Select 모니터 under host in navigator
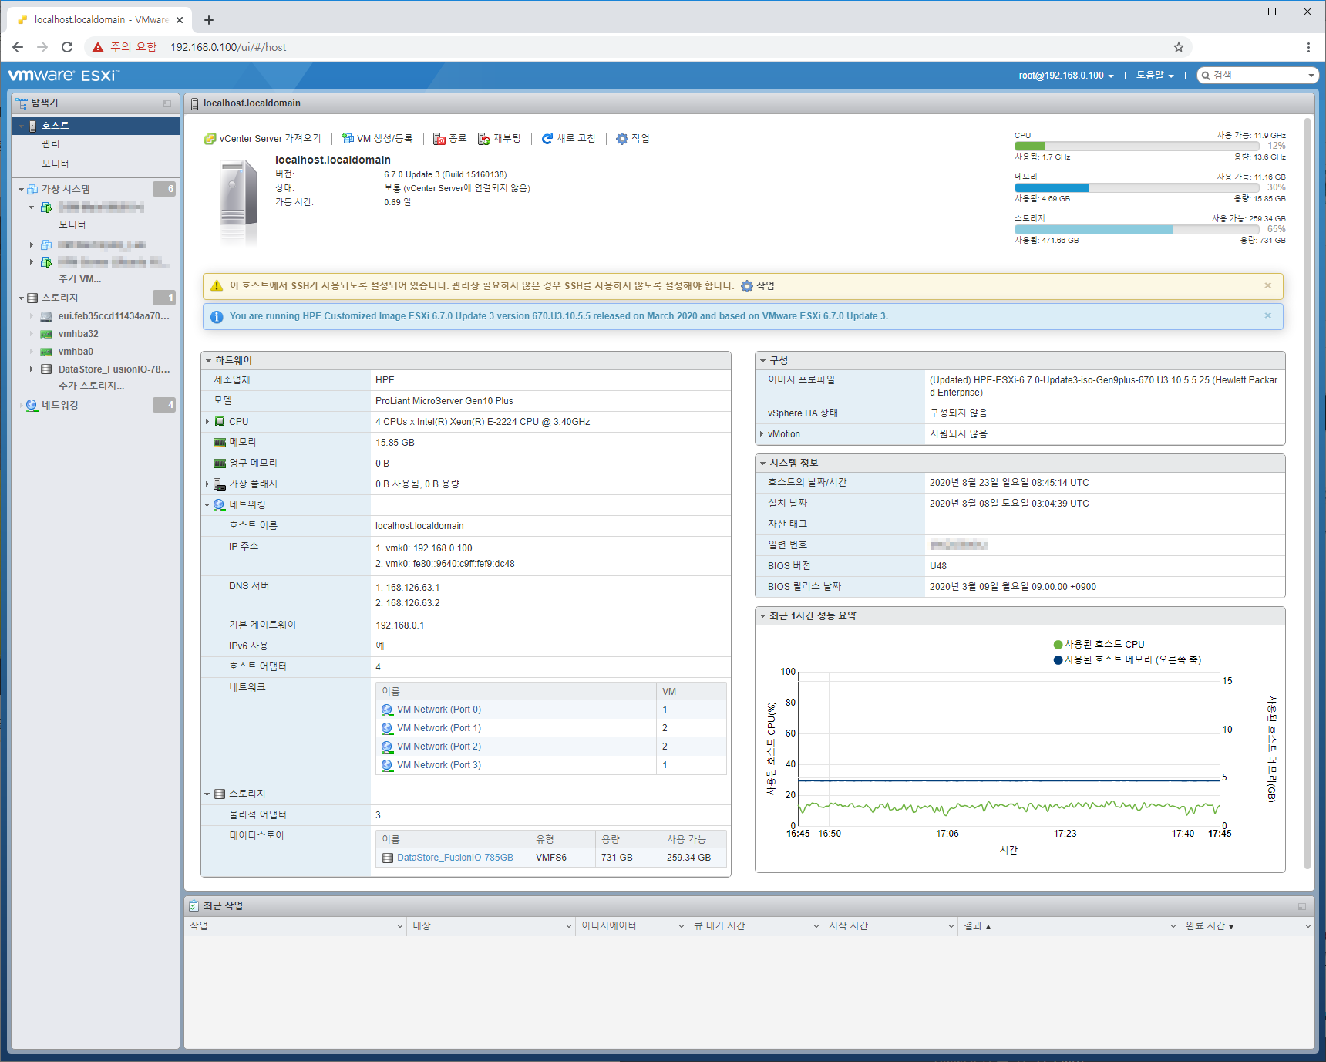Image resolution: width=1326 pixels, height=1062 pixels. (56, 164)
